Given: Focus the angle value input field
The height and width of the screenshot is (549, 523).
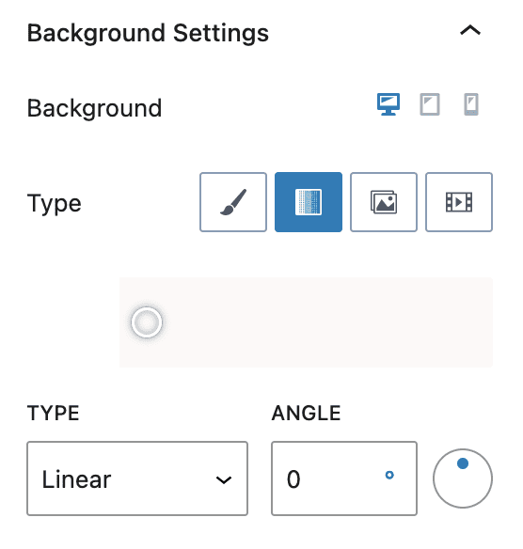Looking at the screenshot, I should (344, 478).
